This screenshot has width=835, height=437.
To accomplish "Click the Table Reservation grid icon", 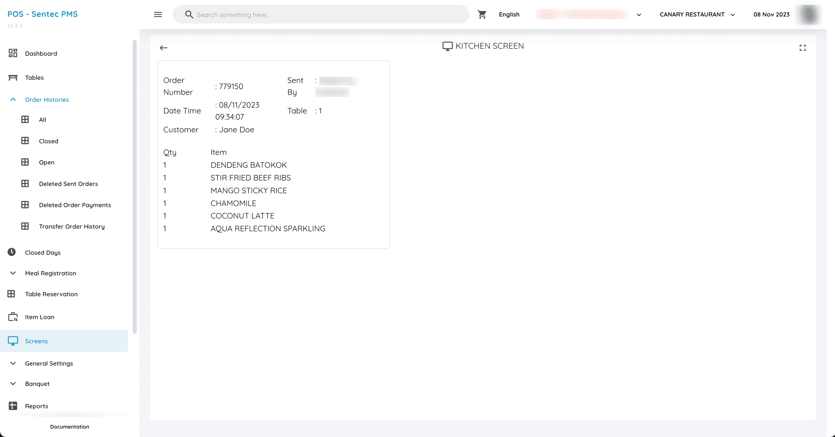I will click(x=11, y=294).
